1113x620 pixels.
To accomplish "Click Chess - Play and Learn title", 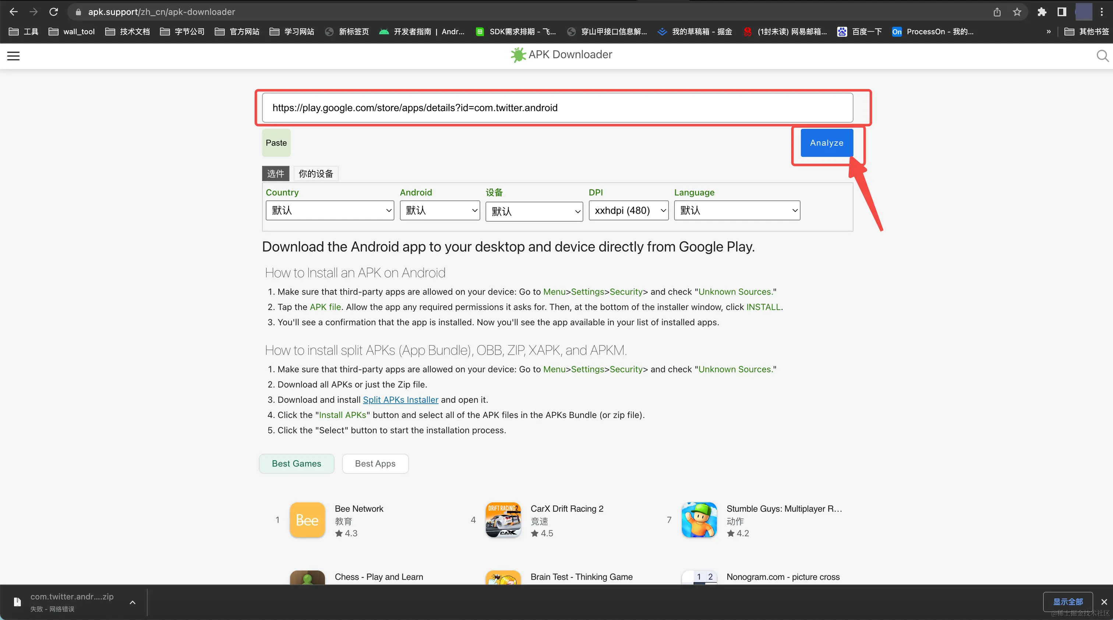I will point(379,577).
